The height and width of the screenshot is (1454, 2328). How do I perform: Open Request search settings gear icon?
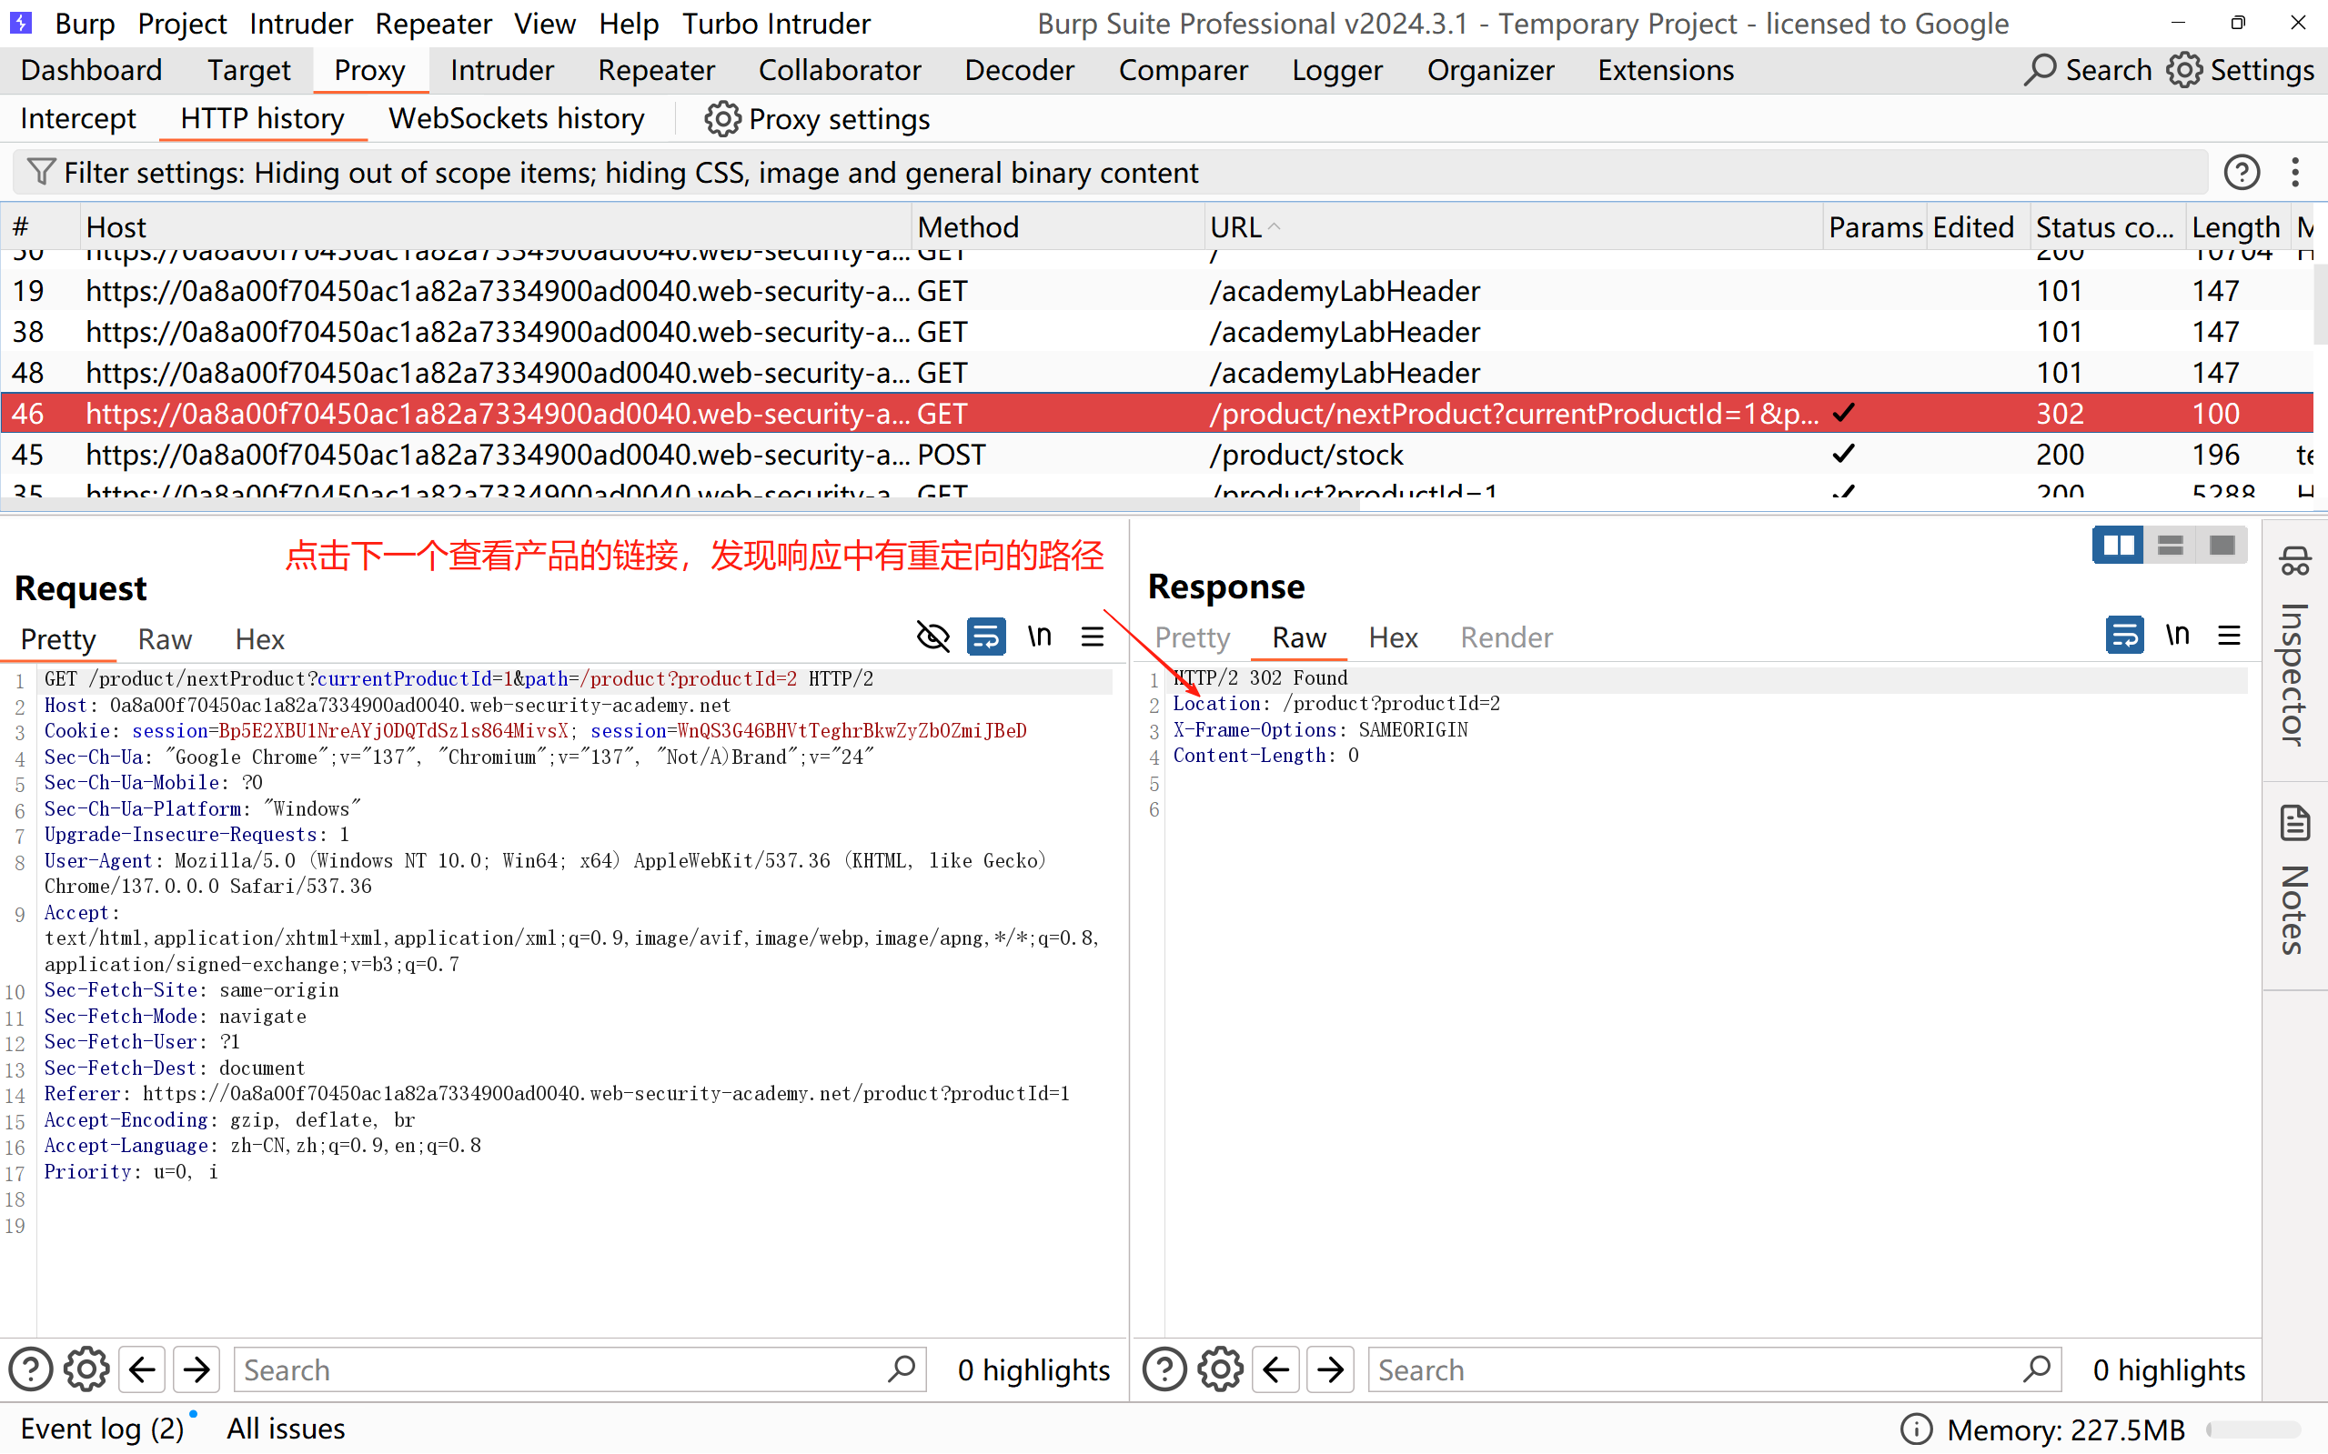86,1369
